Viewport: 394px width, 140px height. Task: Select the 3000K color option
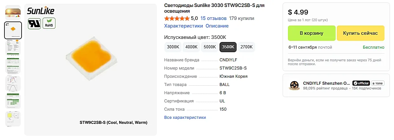(173, 47)
